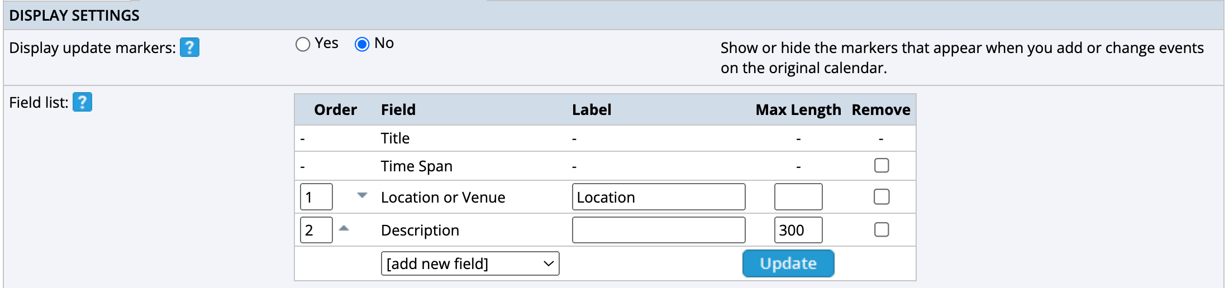Select Yes for display update markers
The image size is (1229, 288).
coord(303,44)
